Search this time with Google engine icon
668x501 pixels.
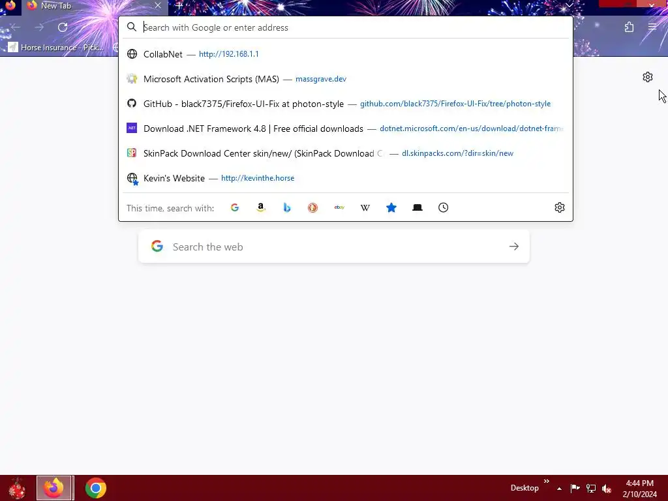235,207
